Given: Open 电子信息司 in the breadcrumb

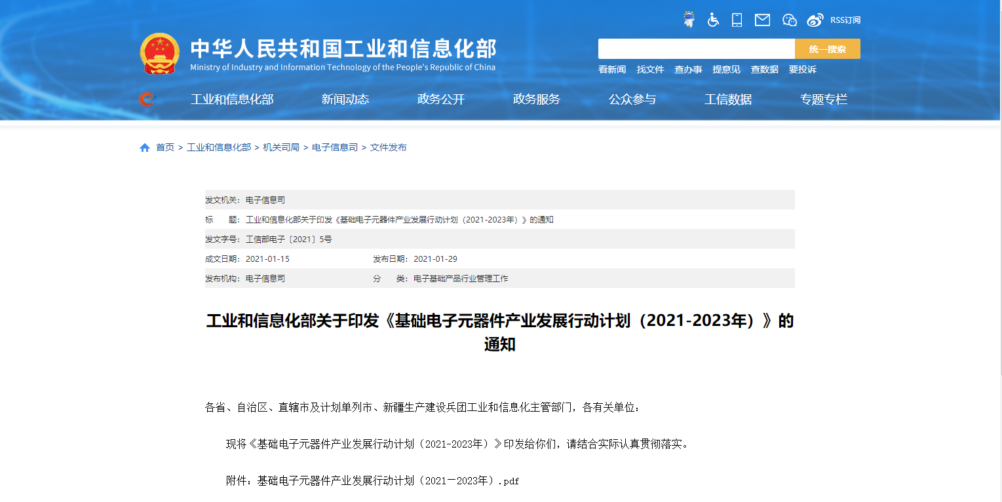Looking at the screenshot, I should point(334,148).
